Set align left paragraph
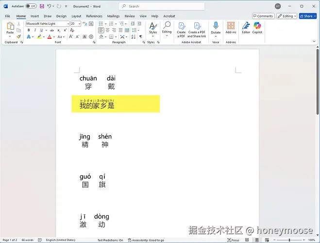This screenshot has height=243, width=320. (101, 30)
